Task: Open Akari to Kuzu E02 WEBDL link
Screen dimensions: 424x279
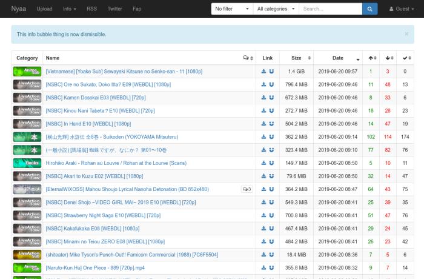Action: (x=94, y=176)
